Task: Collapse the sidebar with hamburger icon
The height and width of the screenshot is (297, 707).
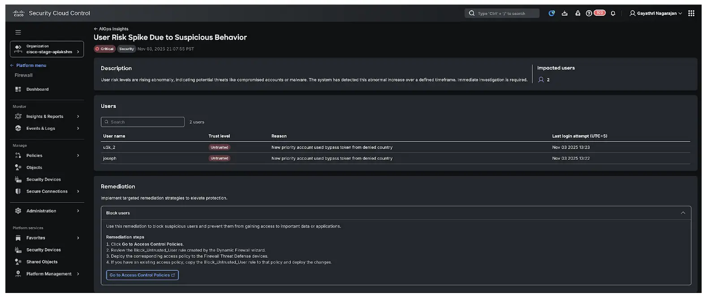Action: click(18, 32)
